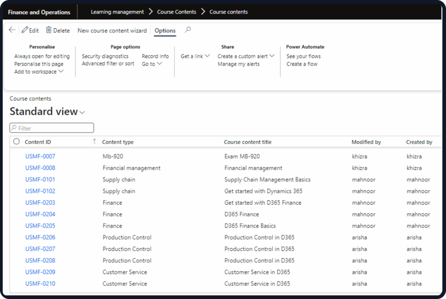
Task: Open the USMF-0210 content link
Action: click(x=40, y=283)
